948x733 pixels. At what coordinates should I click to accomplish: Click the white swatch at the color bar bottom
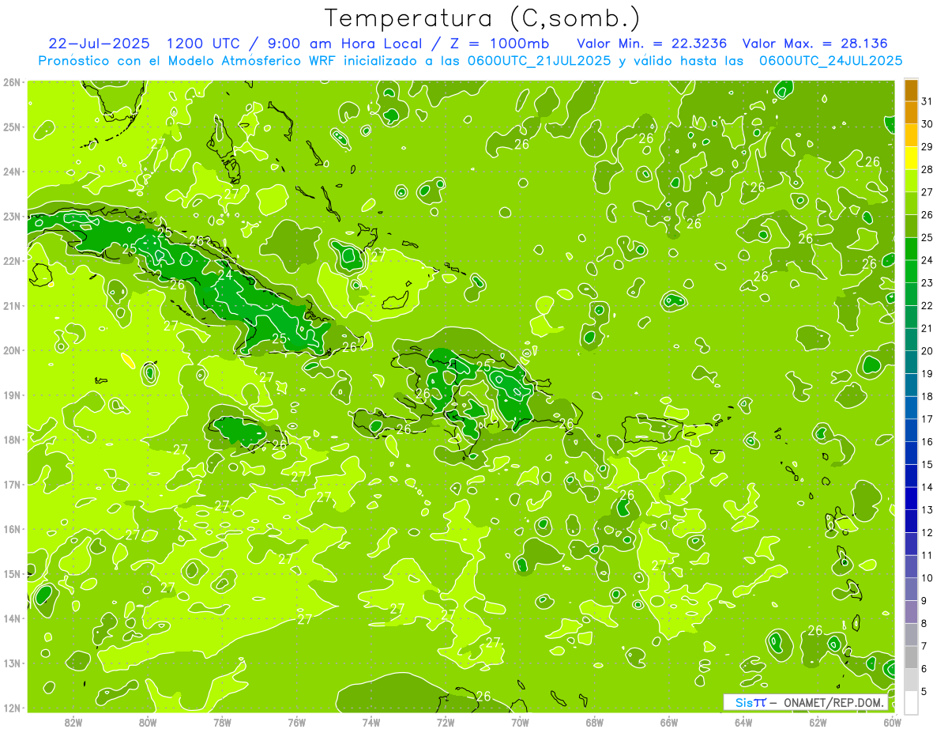click(911, 702)
